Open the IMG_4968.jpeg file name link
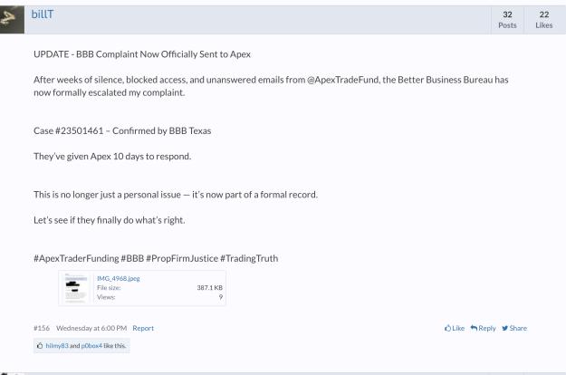Viewport: 566px width, 375px height. 119,278
